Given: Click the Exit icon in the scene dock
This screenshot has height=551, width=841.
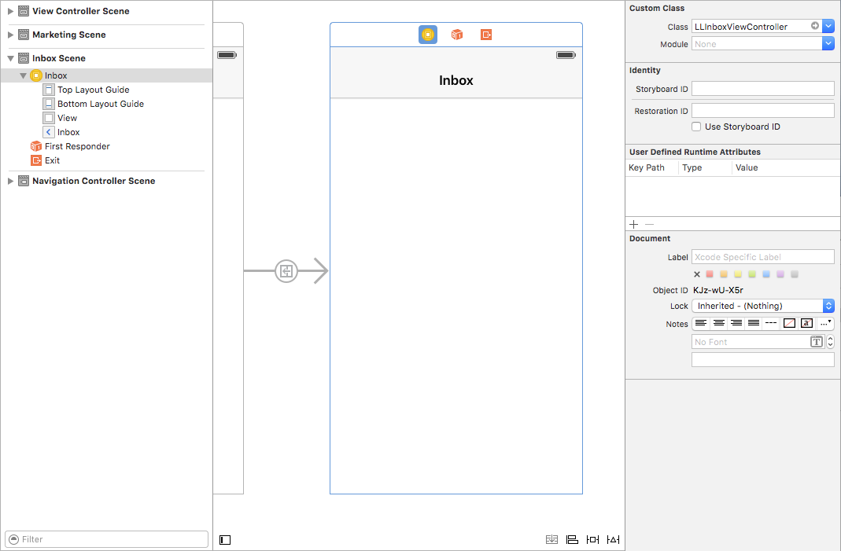Looking at the screenshot, I should 486,35.
